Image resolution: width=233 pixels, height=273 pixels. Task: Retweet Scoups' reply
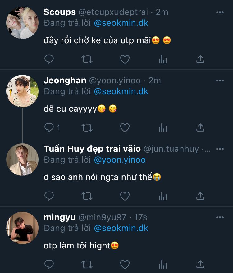pyautogui.click(x=87, y=59)
